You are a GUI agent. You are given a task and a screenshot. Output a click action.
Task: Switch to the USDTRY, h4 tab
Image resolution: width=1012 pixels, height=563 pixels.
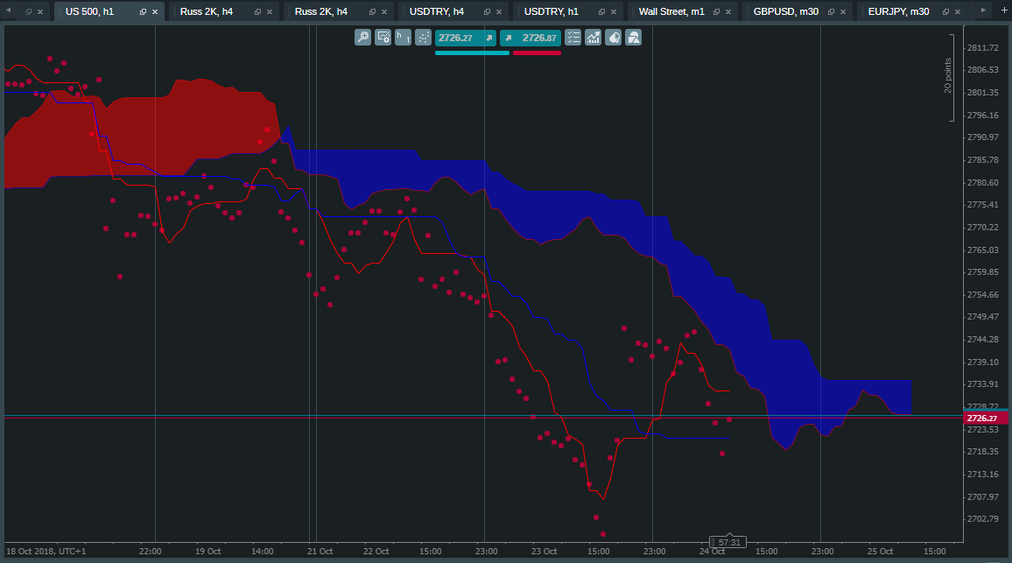[437, 11]
